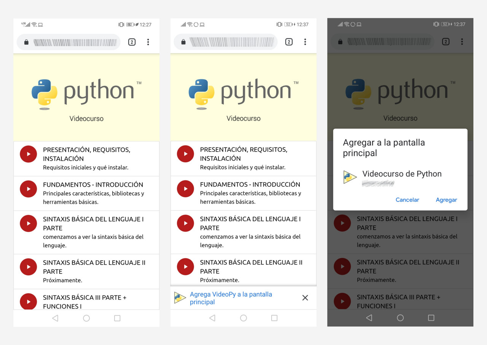Play Sintaxis Básica III Parte video in left phone
This screenshot has height=345, width=487.
[x=29, y=302]
